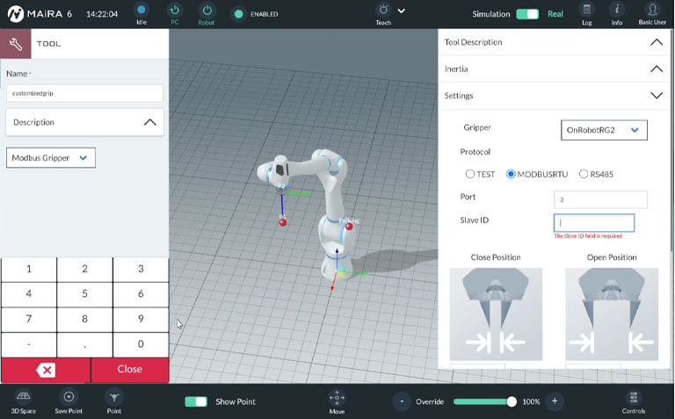Click the Robot power icon
Viewport: 675px width, 419px height.
tap(206, 11)
